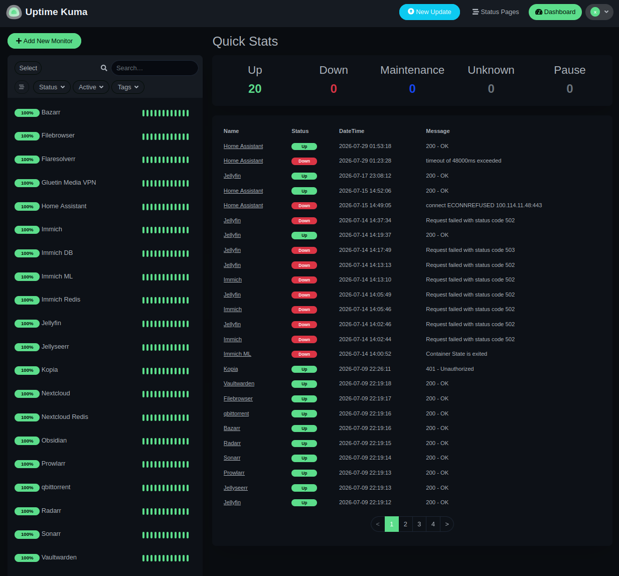The image size is (619, 576).
Task: Open the Sonarr link in the events table
Action: 232,458
